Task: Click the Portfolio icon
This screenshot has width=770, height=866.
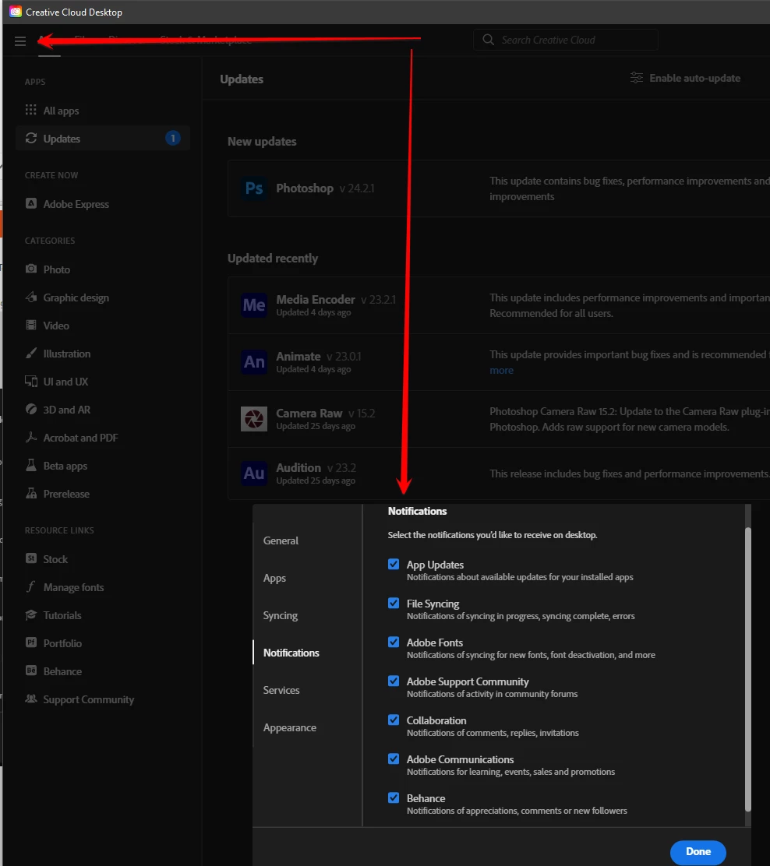Action: pyautogui.click(x=31, y=642)
